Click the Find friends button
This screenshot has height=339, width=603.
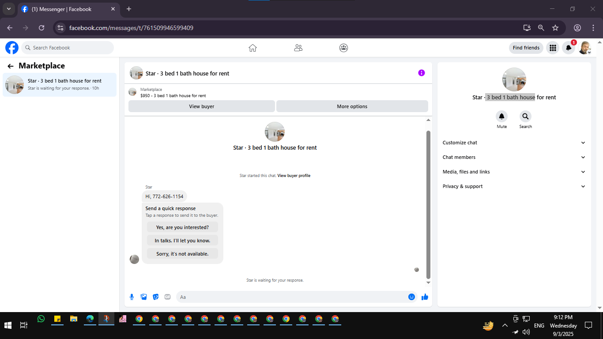tap(526, 48)
